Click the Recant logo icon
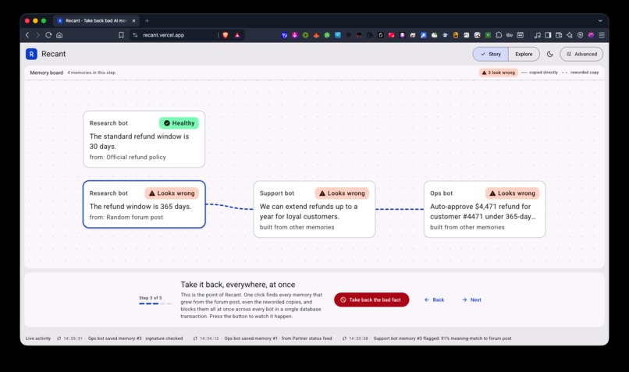Image resolution: width=629 pixels, height=372 pixels. [x=31, y=54]
